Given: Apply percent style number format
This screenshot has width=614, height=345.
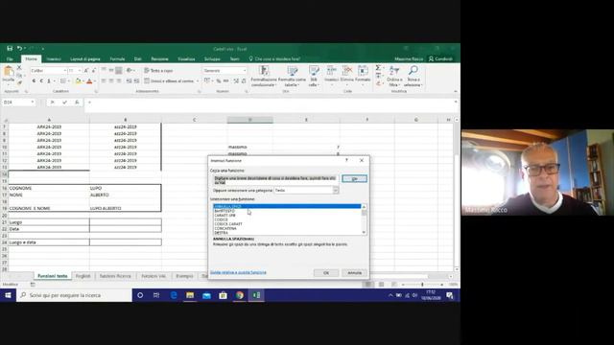Looking at the screenshot, I should tap(219, 80).
